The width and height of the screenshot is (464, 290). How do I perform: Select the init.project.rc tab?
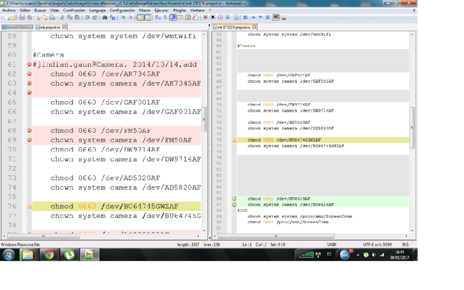[51, 27]
